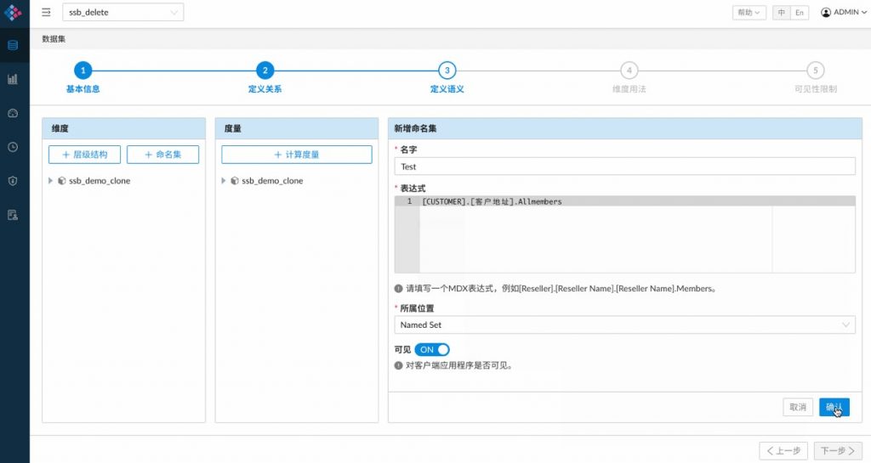Open the ADMIN user menu
Image resolution: width=871 pixels, height=463 pixels.
[x=843, y=13]
